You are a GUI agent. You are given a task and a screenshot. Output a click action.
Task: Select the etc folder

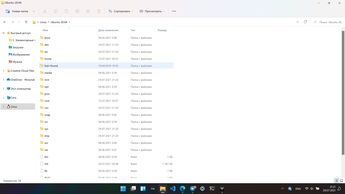pyautogui.click(x=106, y=52)
